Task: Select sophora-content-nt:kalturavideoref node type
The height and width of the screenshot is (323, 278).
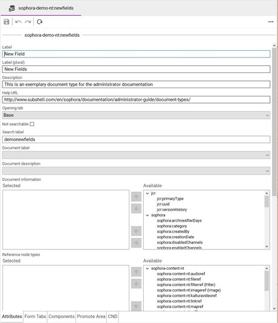Action: pos(187,296)
